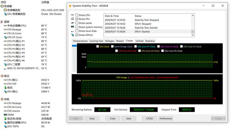This screenshot has height=131, width=231.
Task: Click the CPU GT Cores row icon
Action: [5, 37]
